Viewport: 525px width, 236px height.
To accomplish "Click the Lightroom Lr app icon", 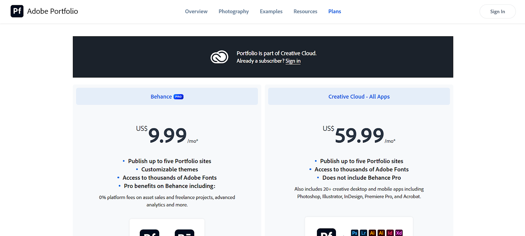I will [363, 233].
